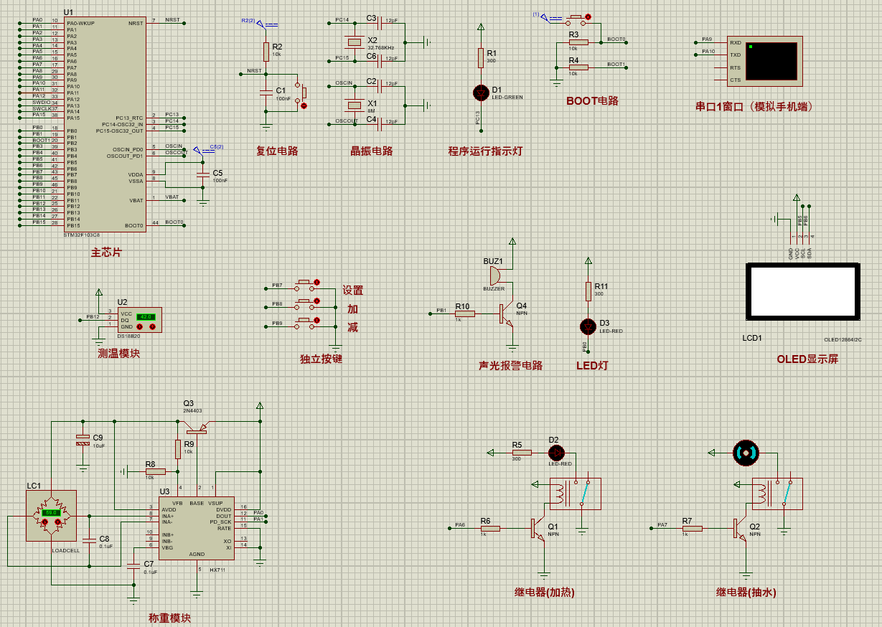The width and height of the screenshot is (882, 627).
Task: Toggle the heating relay switch contact
Action: point(585,493)
